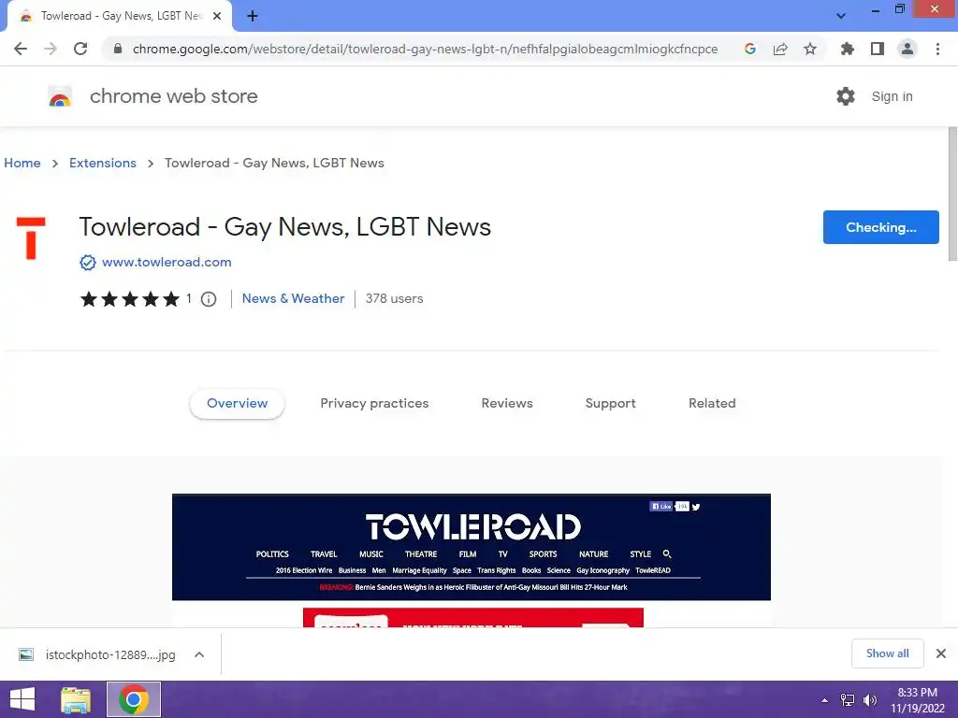Image resolution: width=958 pixels, height=718 pixels.
Task: Visit www.towleroad.com publisher link
Action: tap(167, 263)
